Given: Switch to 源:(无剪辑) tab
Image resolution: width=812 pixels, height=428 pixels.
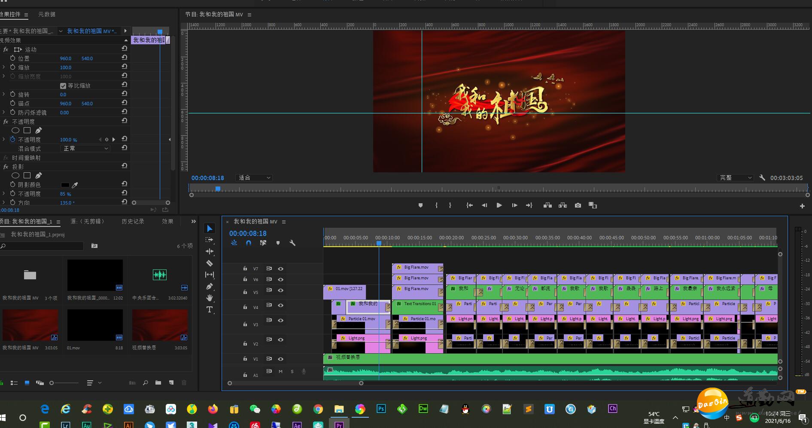Looking at the screenshot, I should tap(88, 221).
